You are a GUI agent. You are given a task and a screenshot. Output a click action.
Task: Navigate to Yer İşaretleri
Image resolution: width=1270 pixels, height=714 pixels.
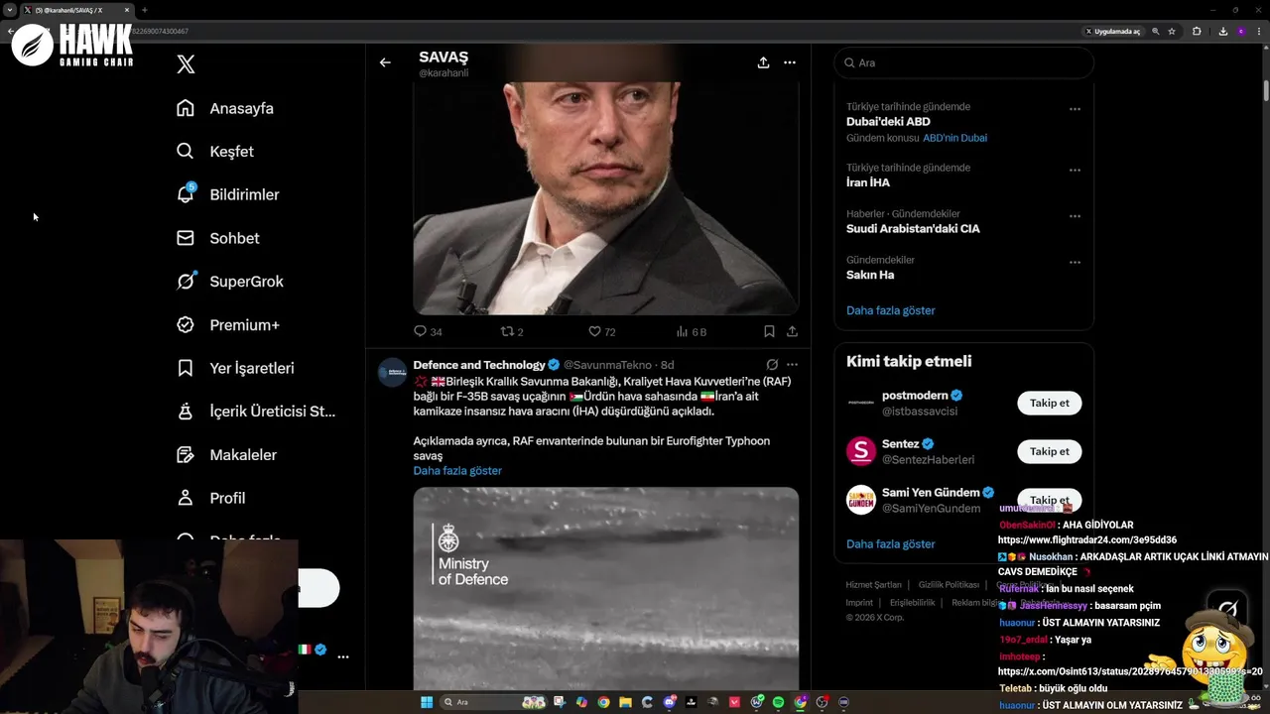[251, 368]
